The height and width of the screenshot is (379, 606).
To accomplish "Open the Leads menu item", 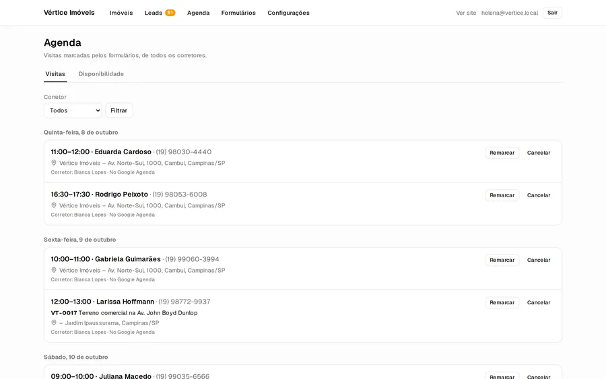I will coord(154,13).
